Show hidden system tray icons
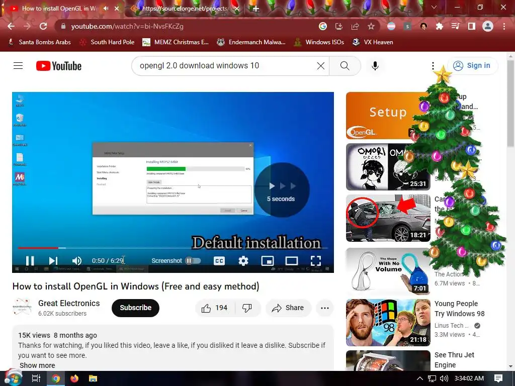The width and height of the screenshot is (515, 386). tap(420, 378)
